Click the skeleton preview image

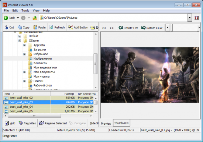coord(150,75)
